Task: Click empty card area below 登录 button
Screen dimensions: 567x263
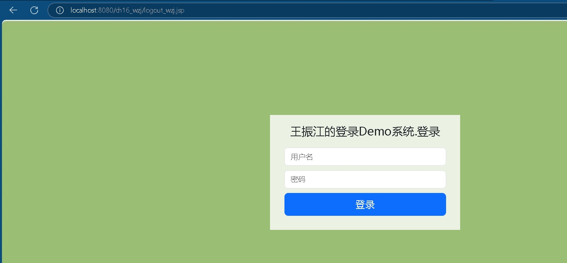Action: [365, 223]
